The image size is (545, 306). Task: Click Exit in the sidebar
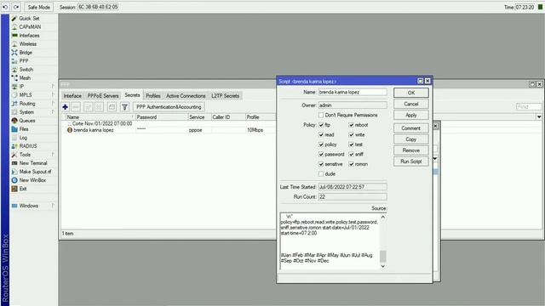pyautogui.click(x=23, y=189)
